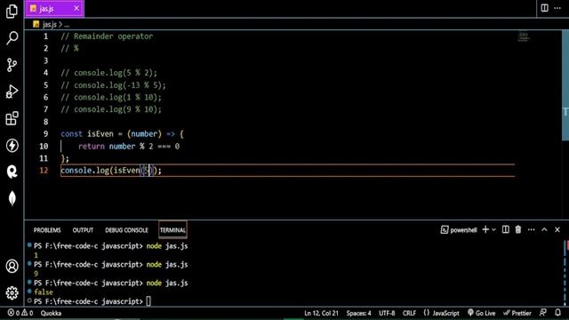The image size is (569, 320).
Task: Click console.log(isEven( on line 12
Action: [x=102, y=170]
